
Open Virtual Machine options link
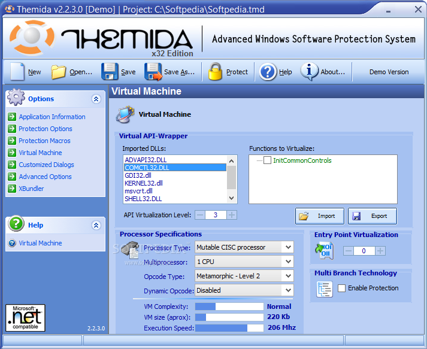(x=40, y=153)
